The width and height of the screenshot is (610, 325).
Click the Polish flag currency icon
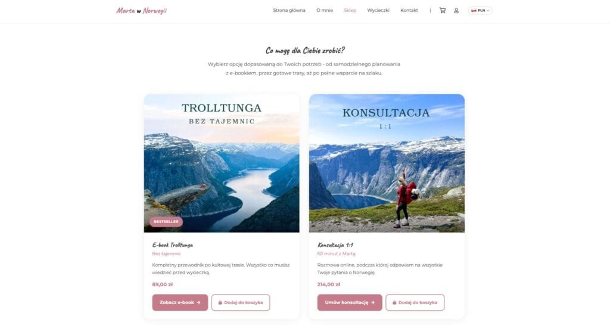coord(474,11)
